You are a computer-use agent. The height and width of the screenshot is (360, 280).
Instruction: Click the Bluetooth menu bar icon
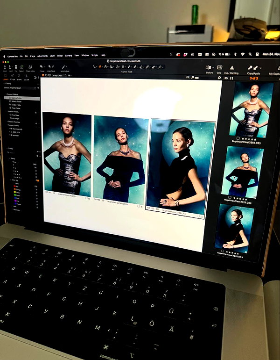tap(235, 54)
